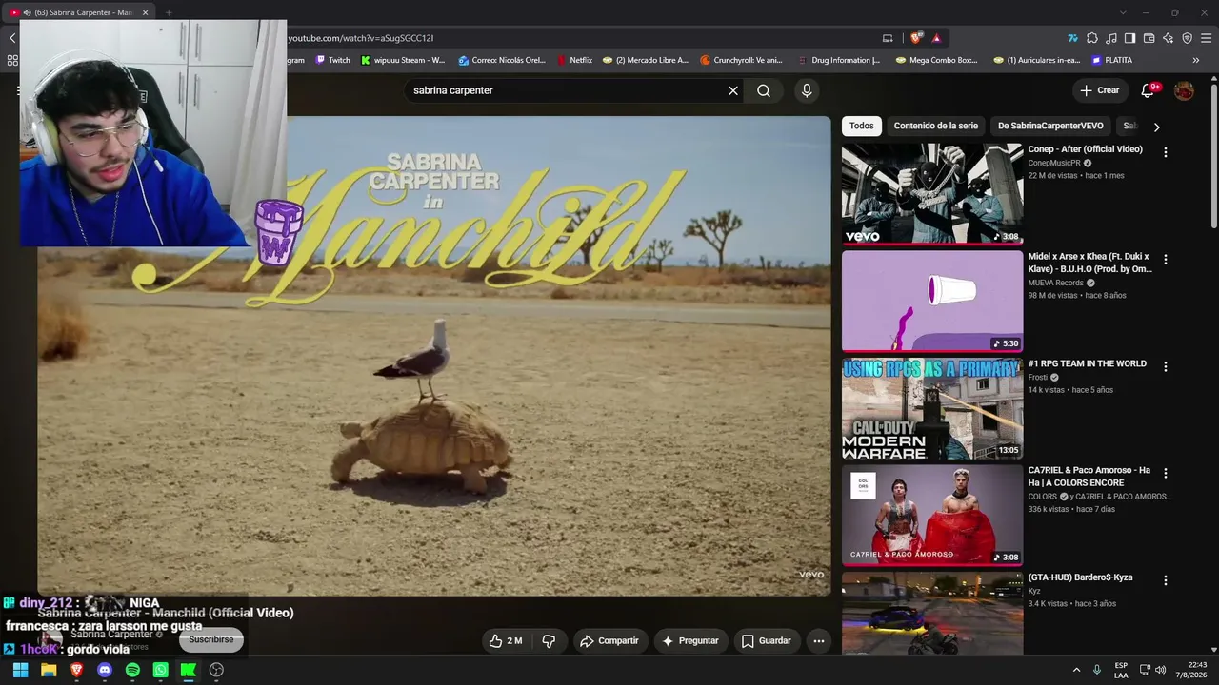Open YouTube notifications bell
Viewport: 1219px width, 685px height.
[1149, 90]
